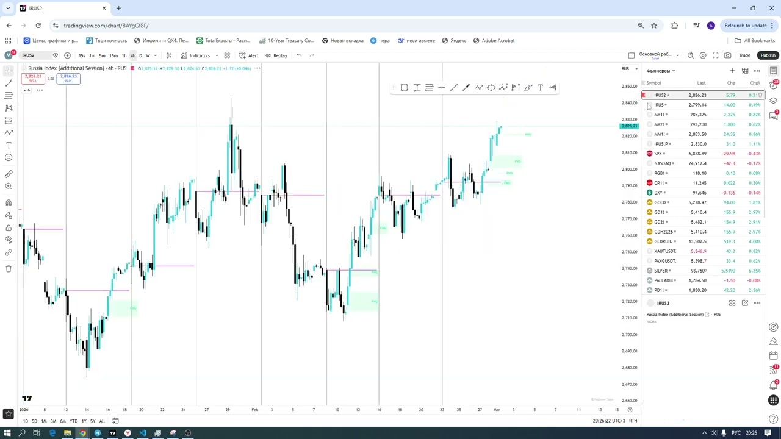
Task: Click the blue BUY price button
Action: click(68, 79)
